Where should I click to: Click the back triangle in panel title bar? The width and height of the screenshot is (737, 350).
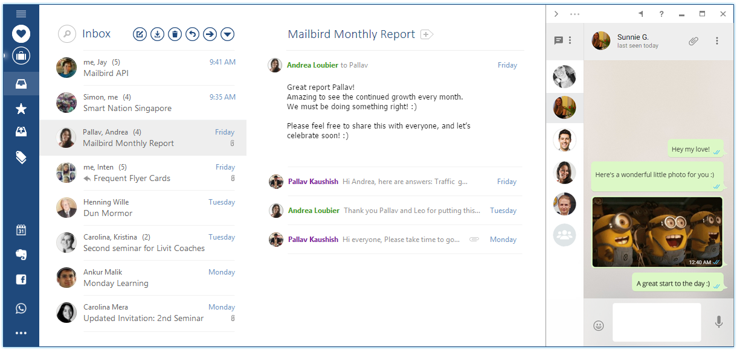point(640,14)
